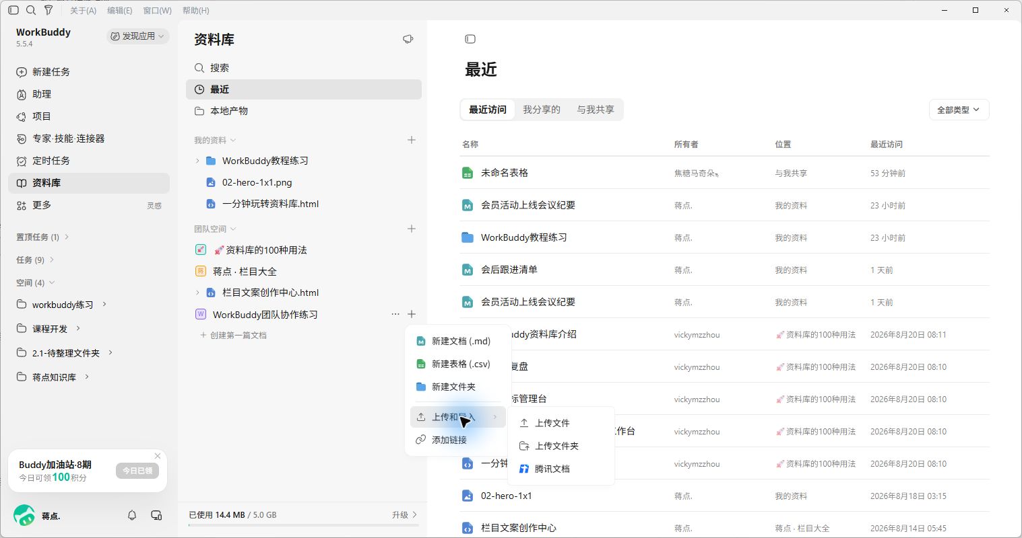The image size is (1022, 538).
Task: Click the plus icon beside 我的资料
Action: coord(412,140)
